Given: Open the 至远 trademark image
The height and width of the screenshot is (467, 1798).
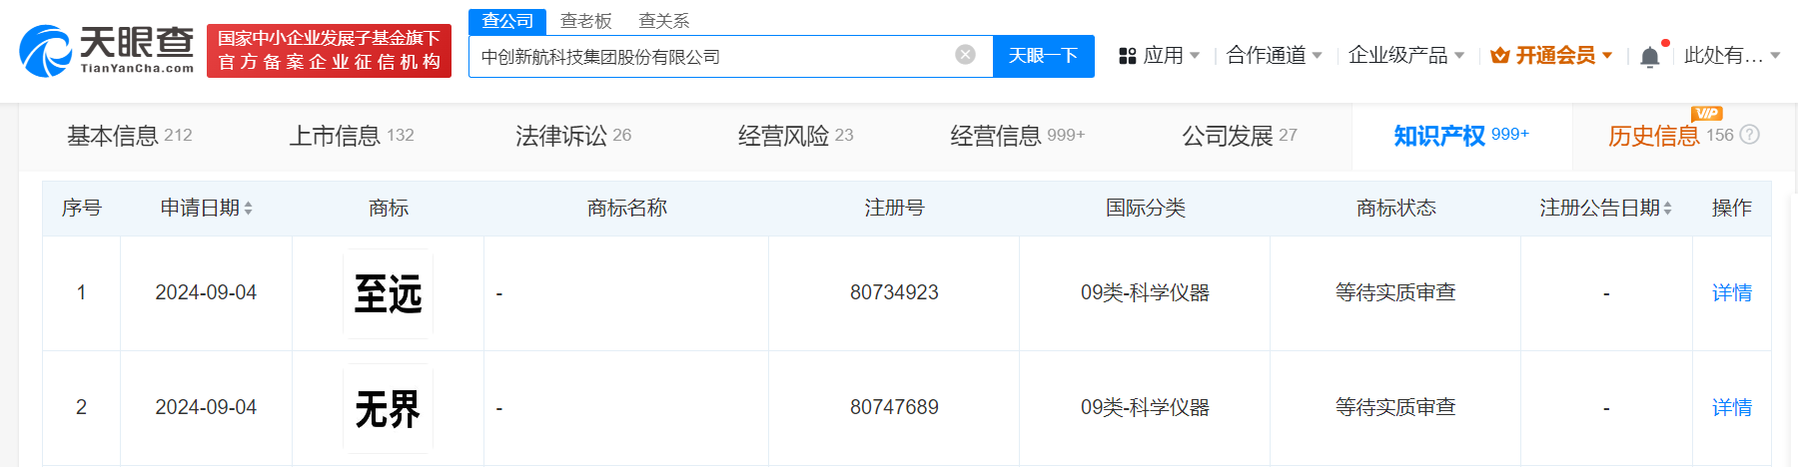Looking at the screenshot, I should [388, 293].
